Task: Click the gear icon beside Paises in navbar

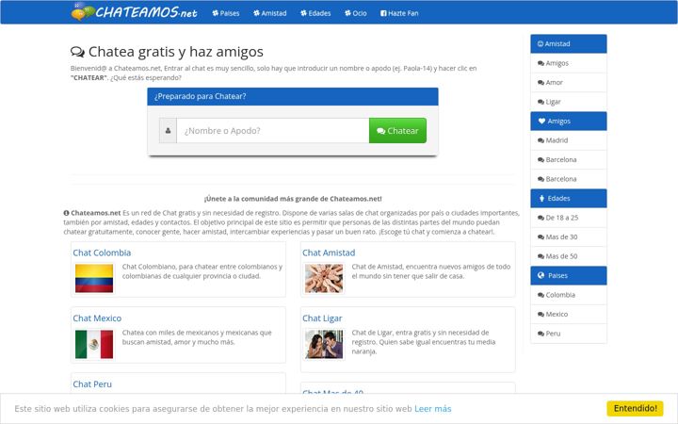Action: click(x=216, y=13)
